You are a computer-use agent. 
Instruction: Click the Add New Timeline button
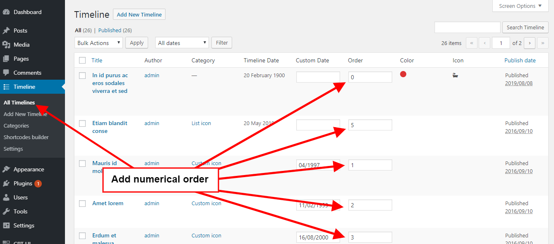click(x=139, y=14)
